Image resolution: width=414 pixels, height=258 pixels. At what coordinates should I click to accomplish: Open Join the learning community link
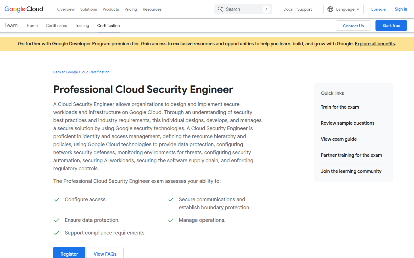[351, 171]
